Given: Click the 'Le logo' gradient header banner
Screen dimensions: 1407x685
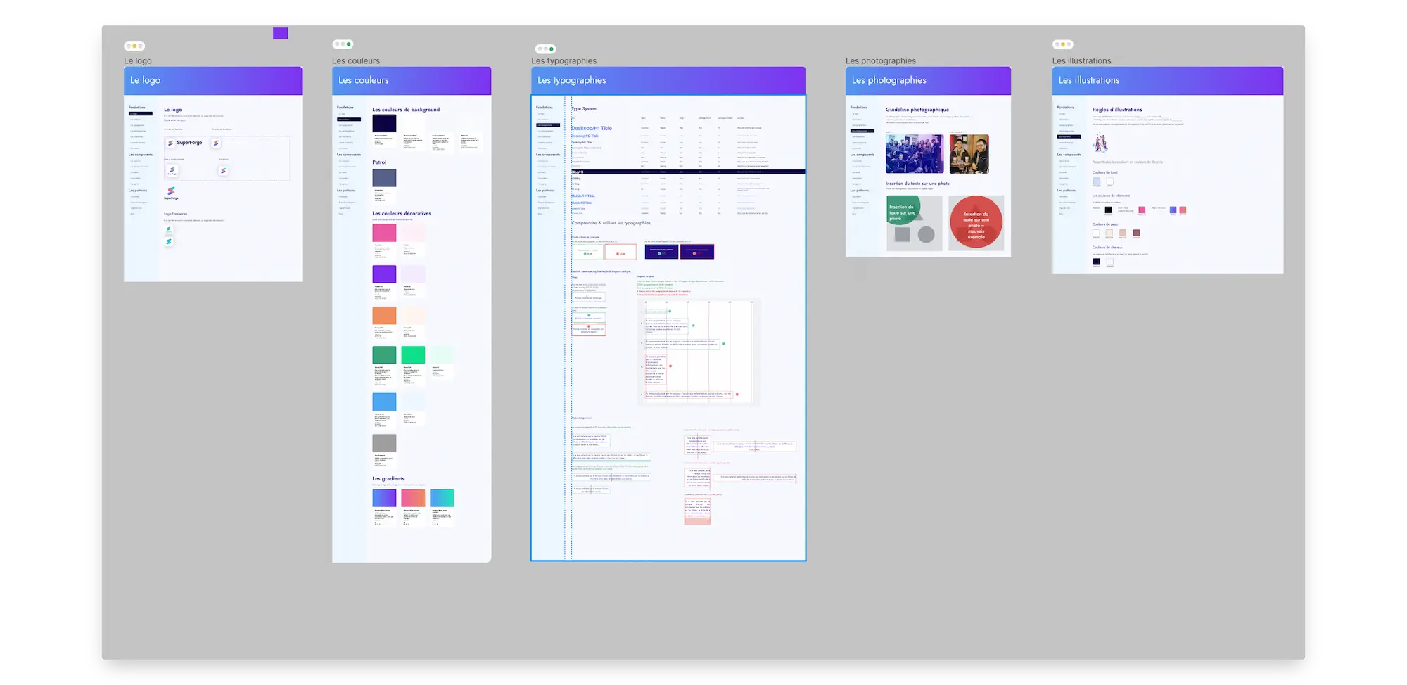Looking at the screenshot, I should [x=213, y=81].
